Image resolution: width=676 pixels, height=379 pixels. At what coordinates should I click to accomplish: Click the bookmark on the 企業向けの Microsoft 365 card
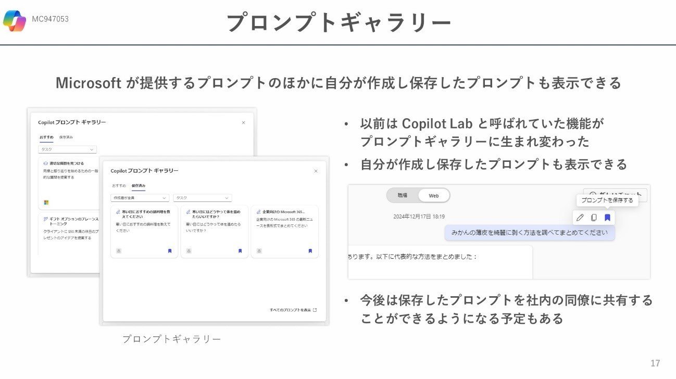tap(310, 250)
